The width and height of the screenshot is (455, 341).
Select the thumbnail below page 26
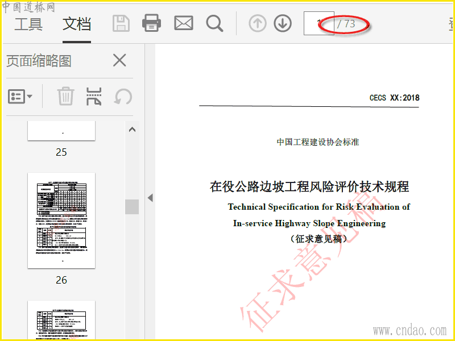61,320
